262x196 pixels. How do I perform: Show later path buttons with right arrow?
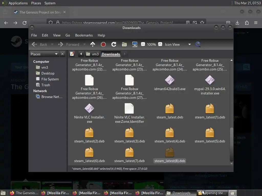(x=125, y=54)
